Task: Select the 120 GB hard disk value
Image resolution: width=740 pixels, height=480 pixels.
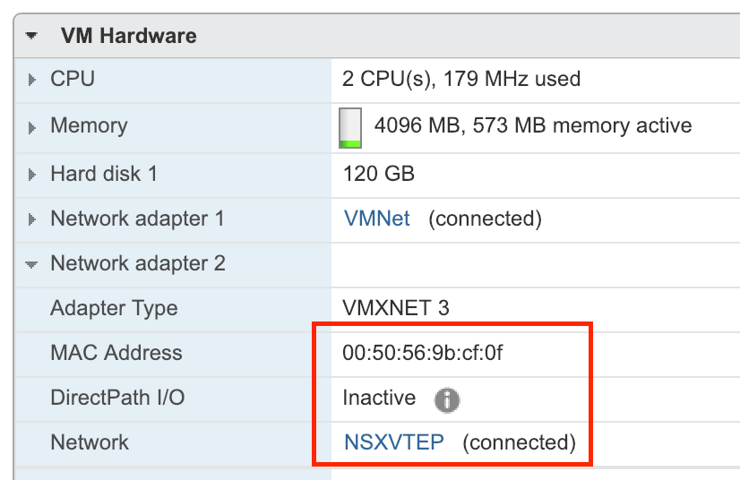Action: click(378, 174)
